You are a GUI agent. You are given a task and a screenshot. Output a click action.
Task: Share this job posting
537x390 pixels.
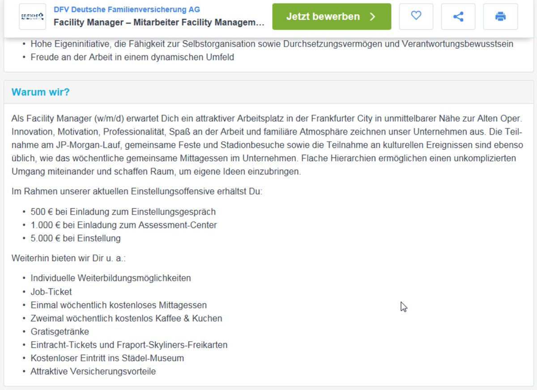tap(458, 17)
